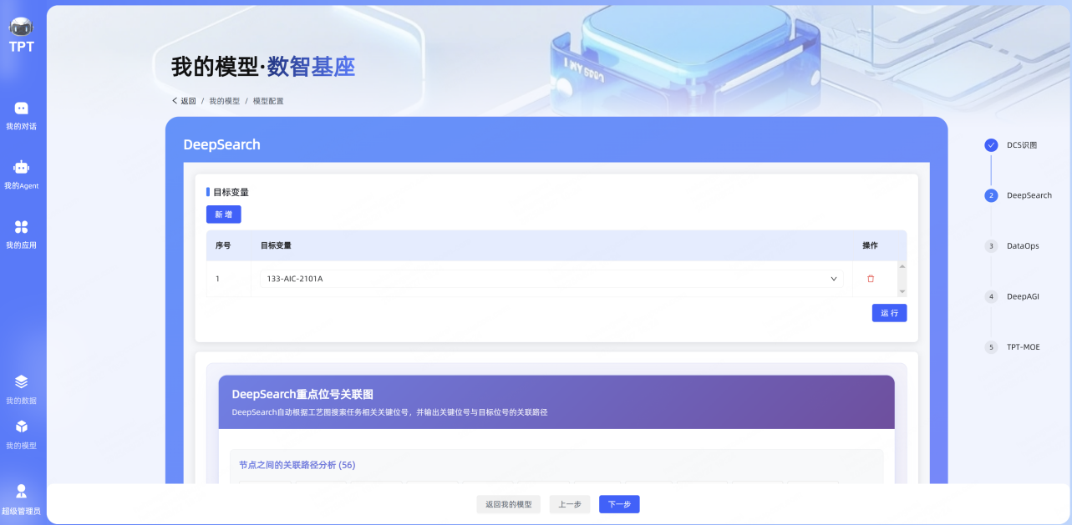Image resolution: width=1072 pixels, height=525 pixels.
Task: Open the 目标变量 select box for row 1
Action: (x=551, y=279)
